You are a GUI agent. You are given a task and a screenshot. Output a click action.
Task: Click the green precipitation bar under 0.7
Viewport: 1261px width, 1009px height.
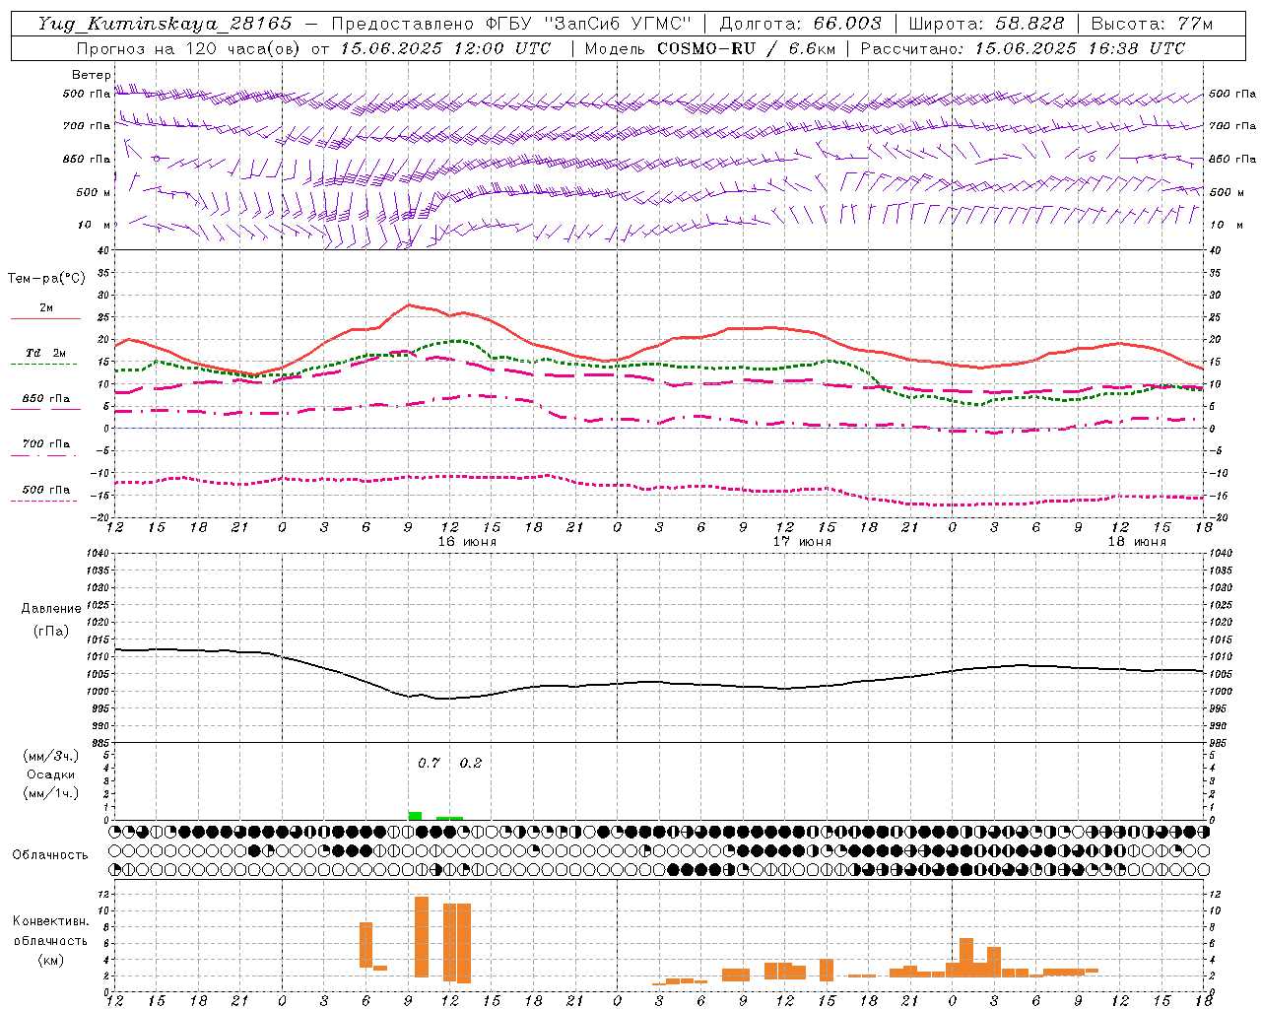tap(415, 816)
